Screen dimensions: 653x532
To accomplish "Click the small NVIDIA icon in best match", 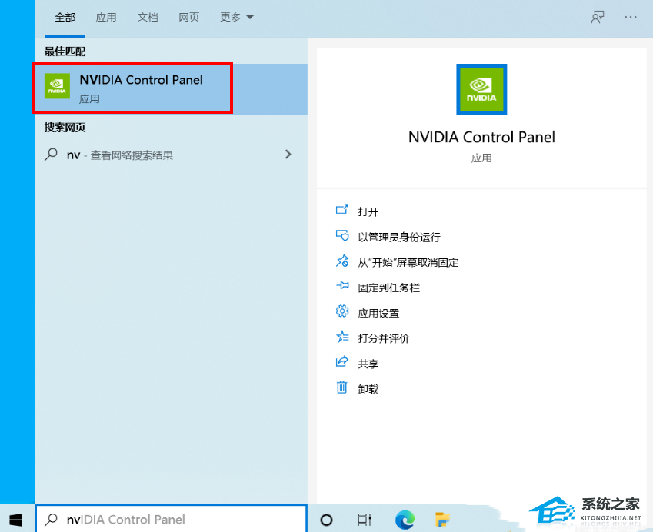I will [57, 86].
